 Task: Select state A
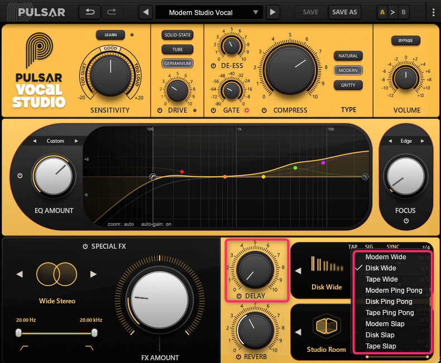[x=382, y=12]
